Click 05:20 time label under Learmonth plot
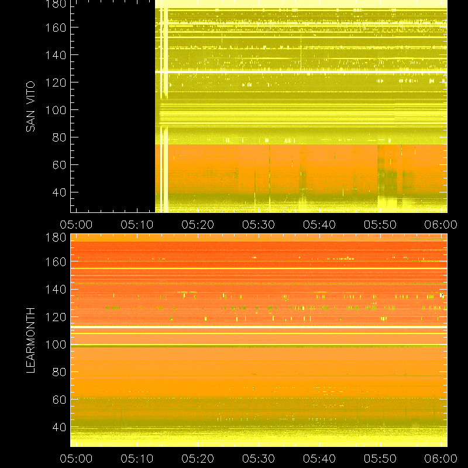 [198, 459]
